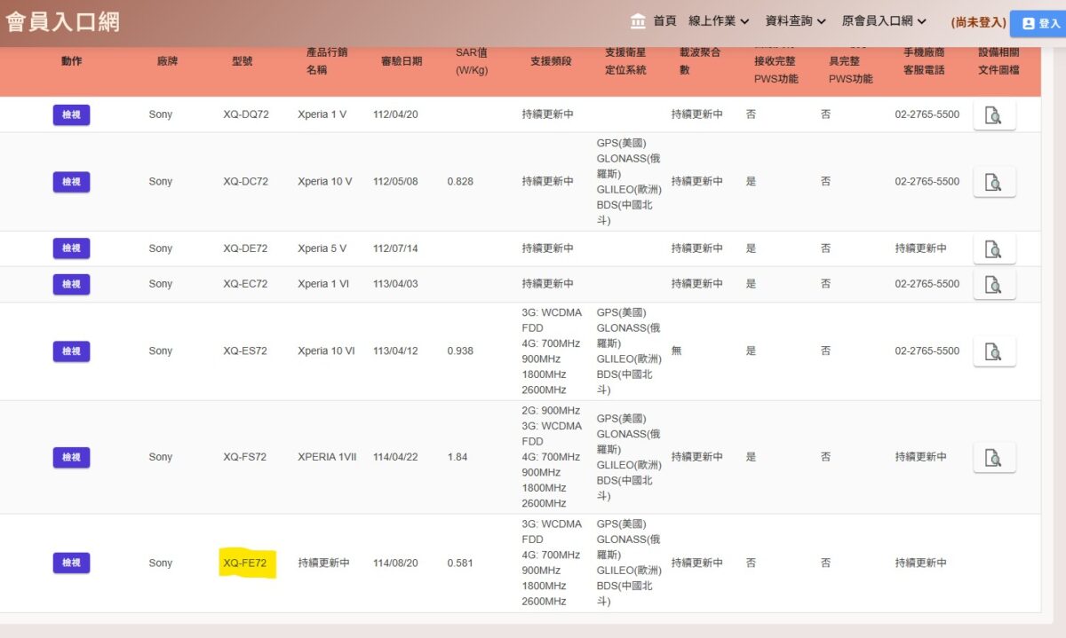Click the SAR value 1.84
The image size is (1066, 638).
point(457,457)
